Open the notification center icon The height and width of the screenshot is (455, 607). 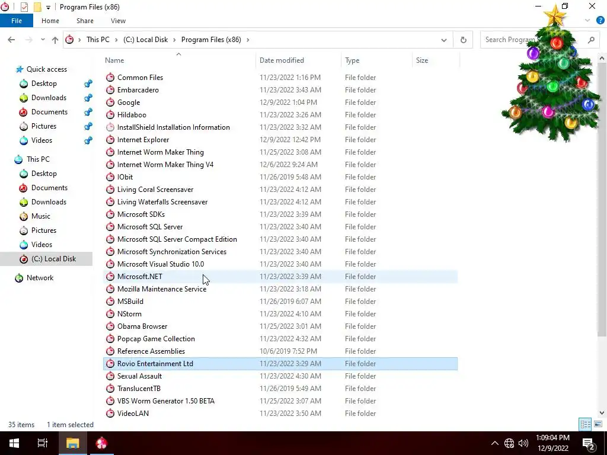point(588,443)
